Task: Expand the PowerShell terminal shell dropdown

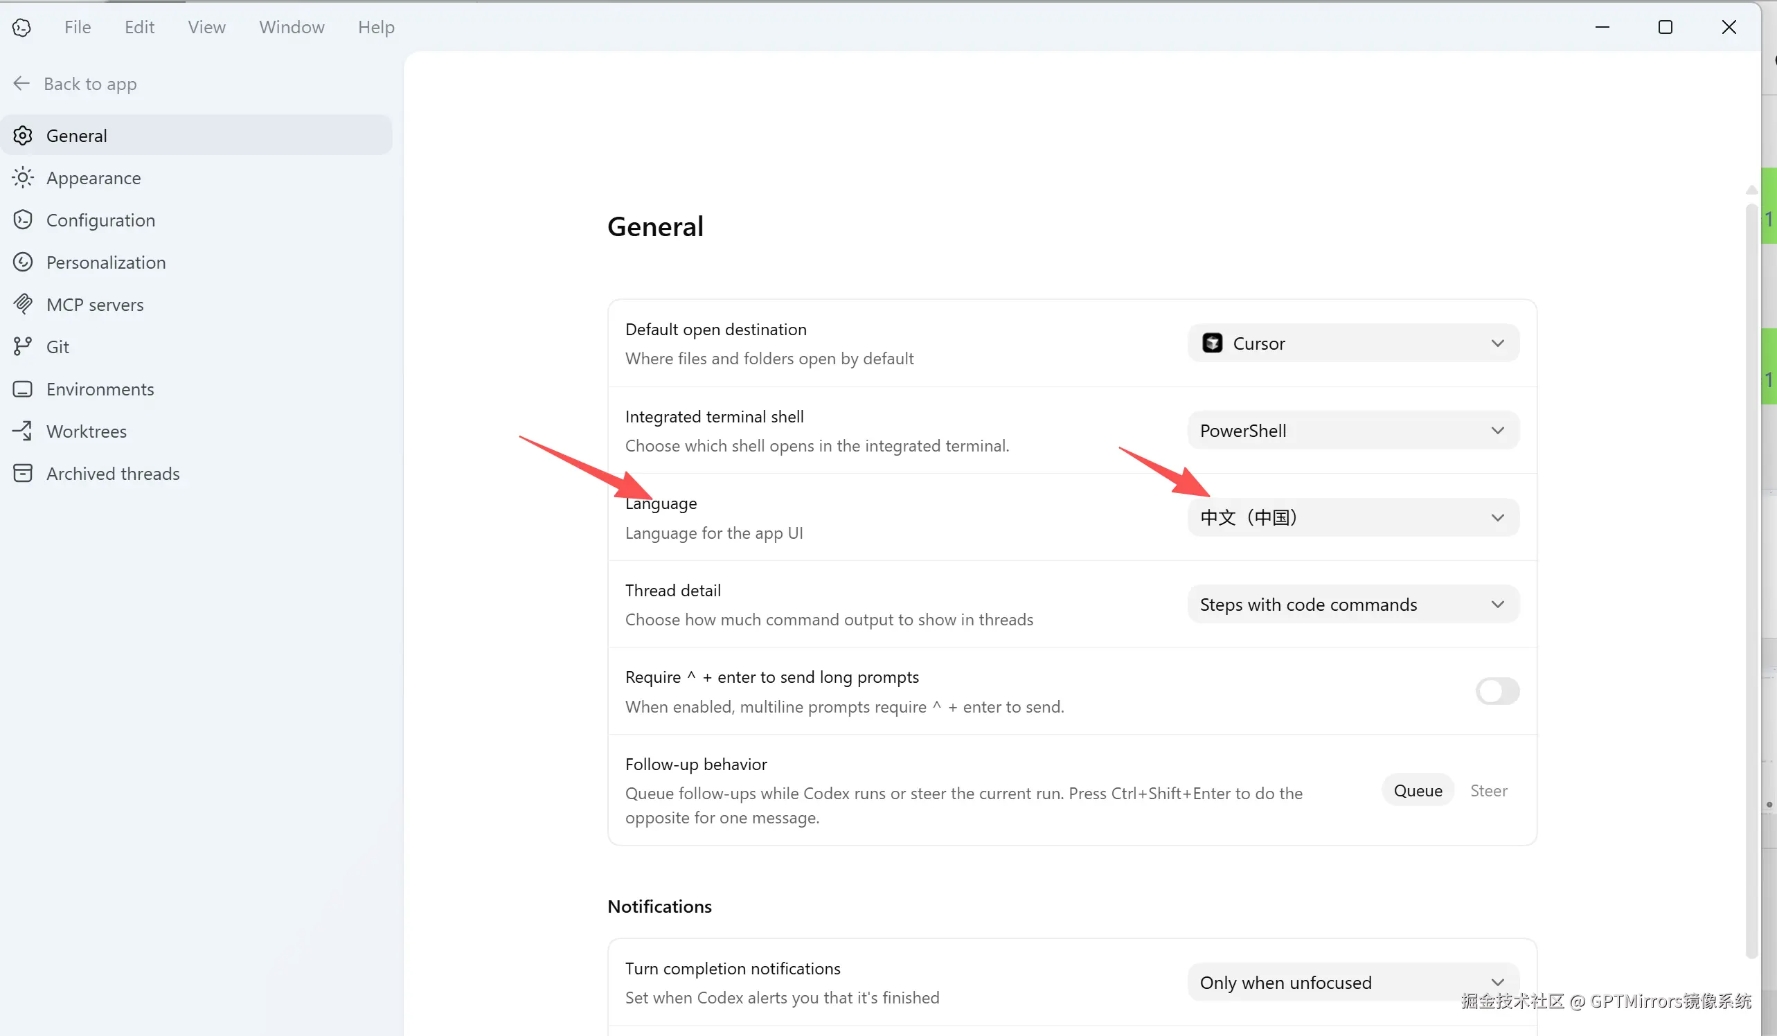Action: [x=1352, y=431]
